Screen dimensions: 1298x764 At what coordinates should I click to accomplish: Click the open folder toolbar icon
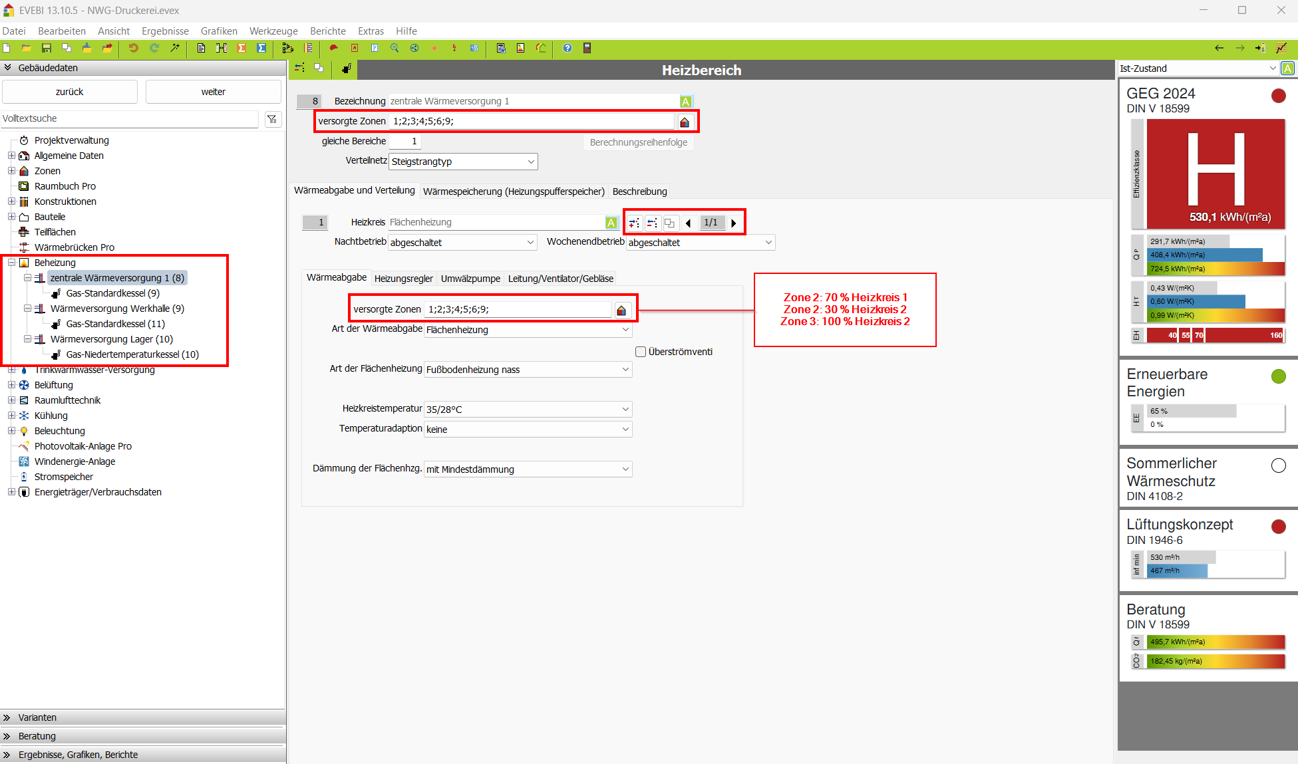pyautogui.click(x=27, y=48)
